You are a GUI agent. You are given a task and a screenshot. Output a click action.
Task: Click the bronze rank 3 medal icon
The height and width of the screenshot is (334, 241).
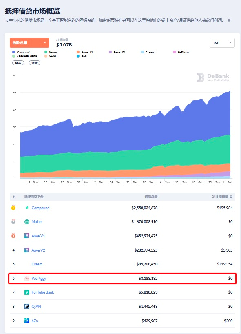(13, 236)
